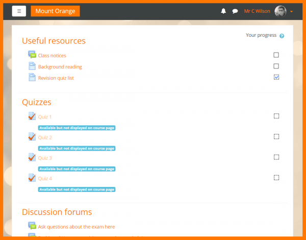Screen dimensions: 306x240
Task: Go to Mount Orange home
Action: pos(55,11)
